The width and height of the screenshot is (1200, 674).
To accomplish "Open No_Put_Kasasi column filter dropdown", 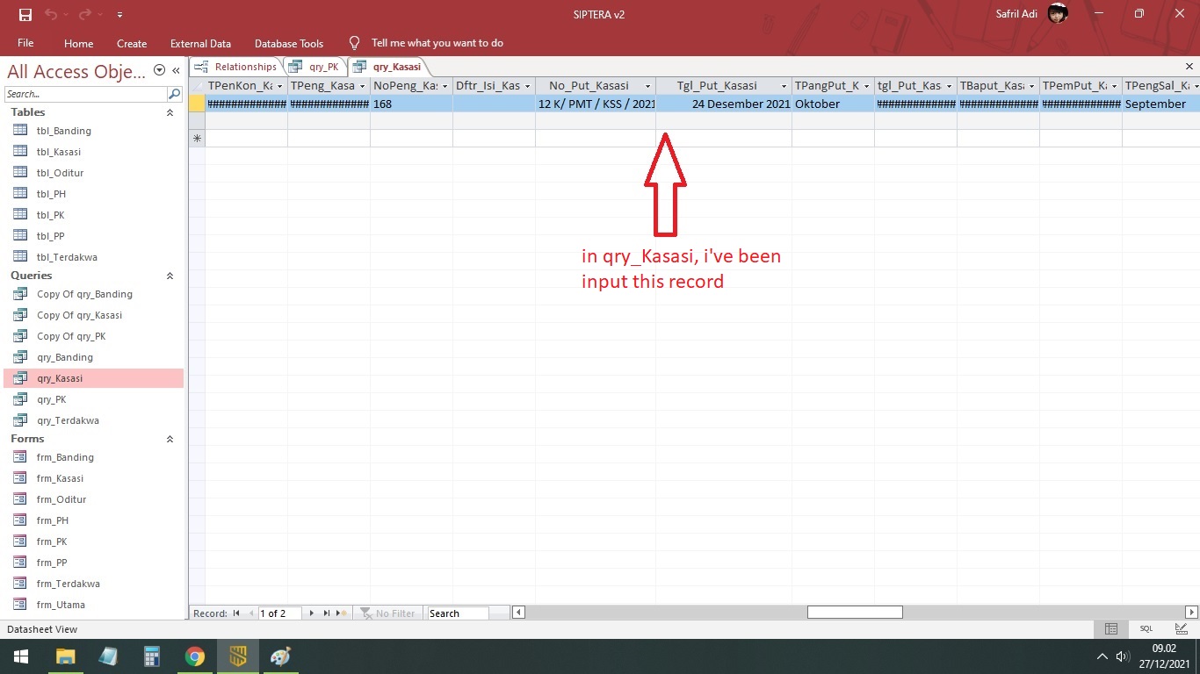I will coord(648,86).
